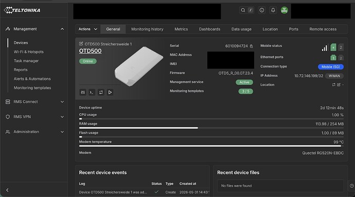
Task: Click the Teltonika logo
Action: (22, 10)
